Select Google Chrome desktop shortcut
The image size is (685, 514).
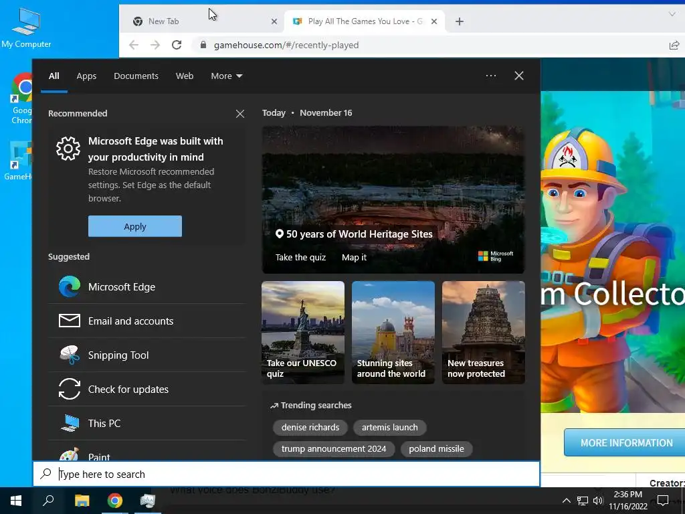tap(21, 99)
